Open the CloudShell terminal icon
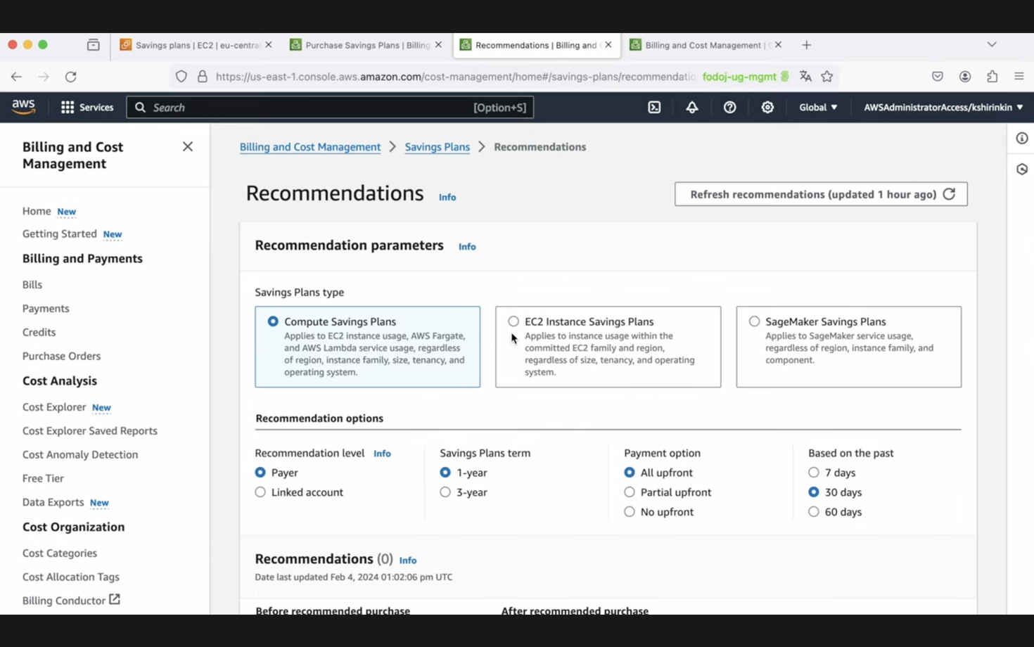The width and height of the screenshot is (1034, 647). (x=654, y=108)
